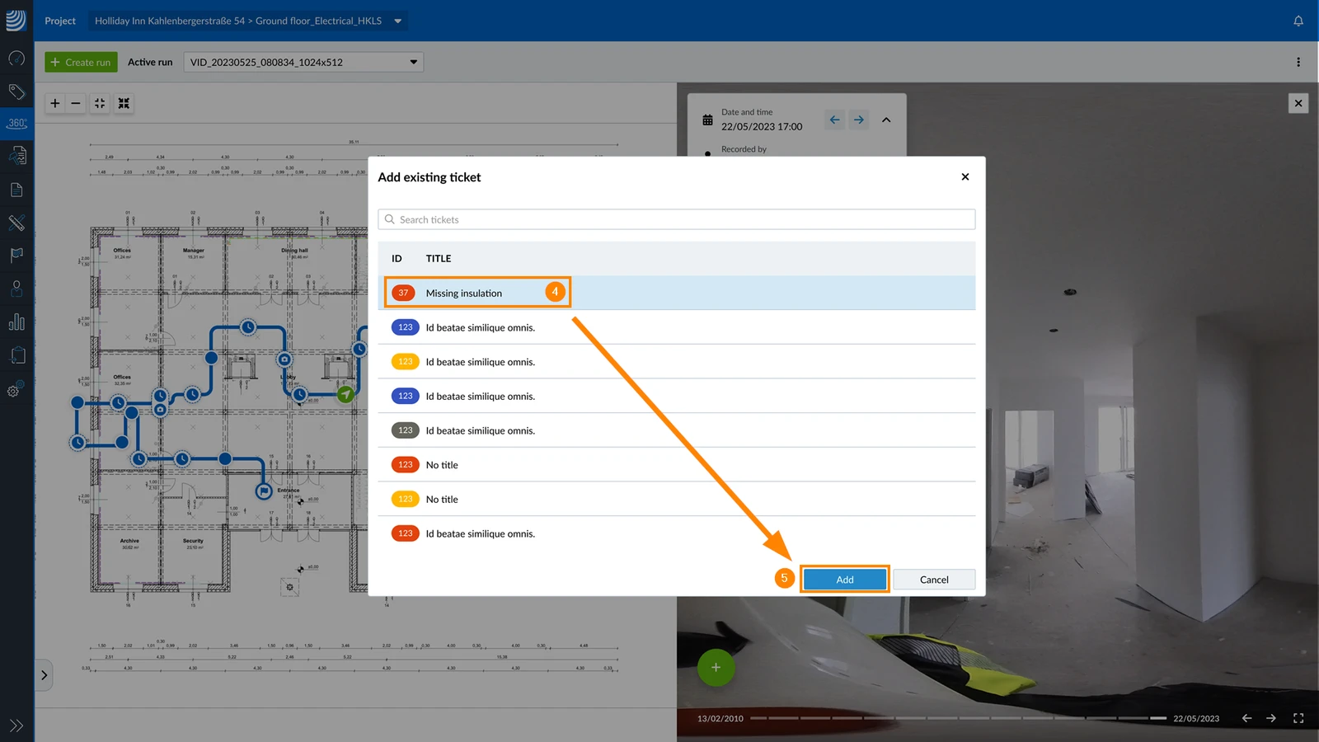1319x742 pixels.
Task: Go to the previous recording date arrow
Action: point(835,120)
